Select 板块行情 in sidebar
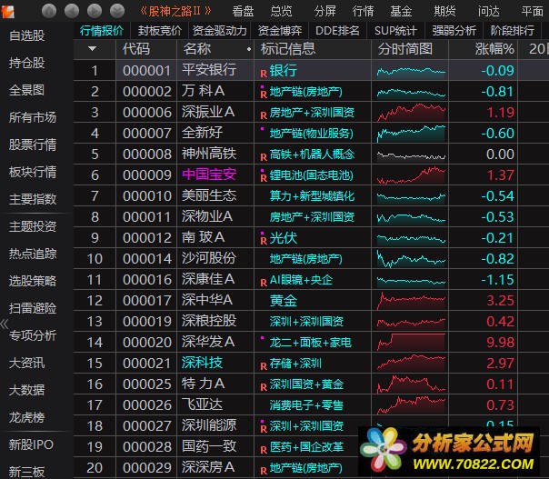Viewport: 549px width, 479px height. click(33, 172)
